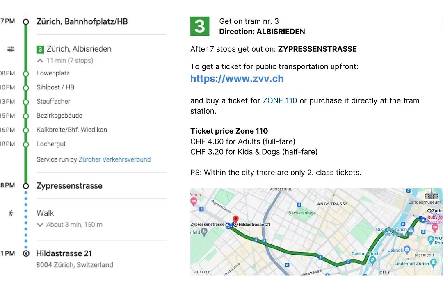Click the ZONE 110 link text
This screenshot has height=287, width=443.
[280, 100]
